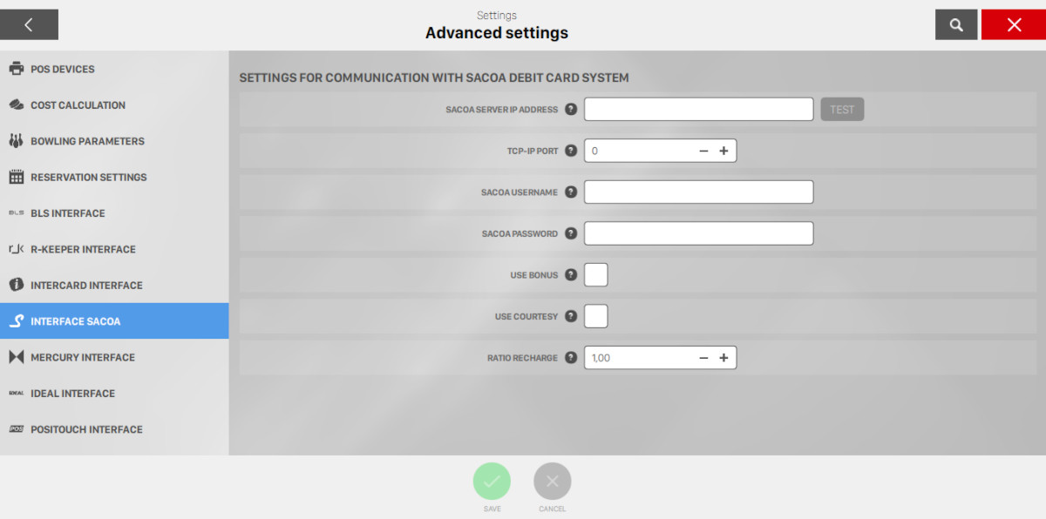
Task: Open Mercury Interface from the sidebar
Action: coord(83,357)
